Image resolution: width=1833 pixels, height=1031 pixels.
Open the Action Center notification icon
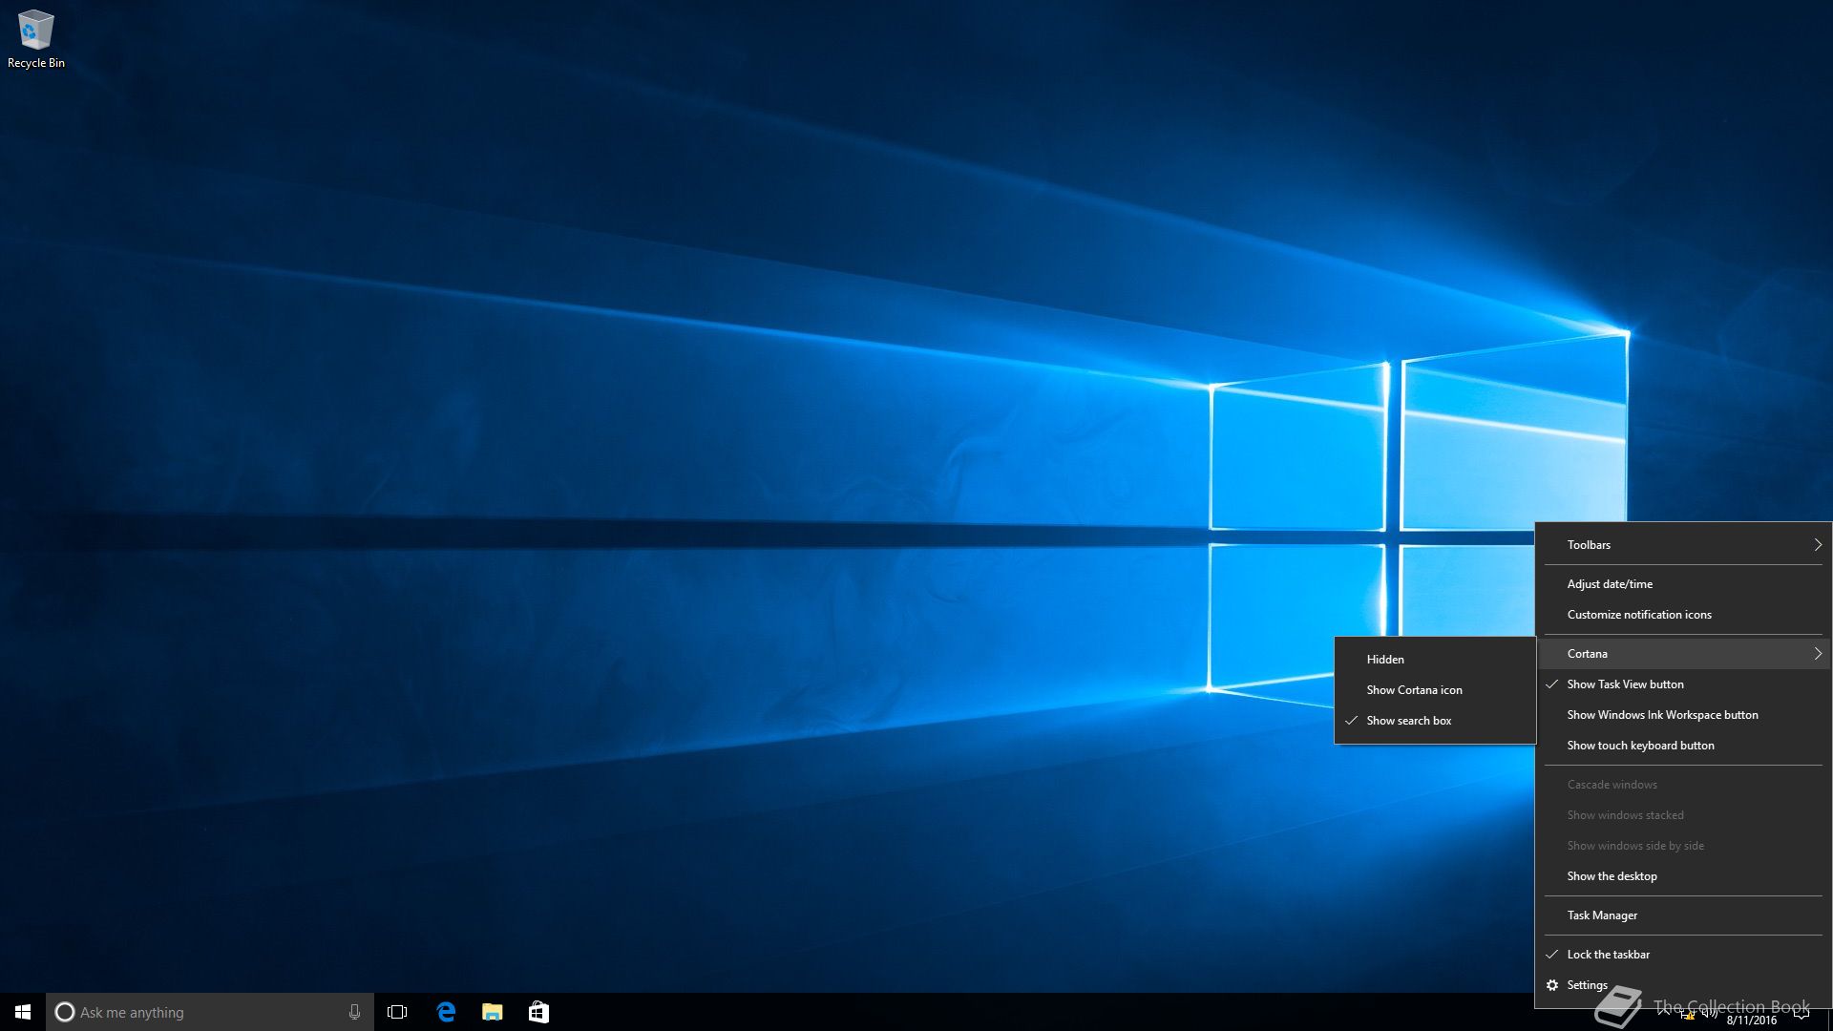click(1801, 1013)
